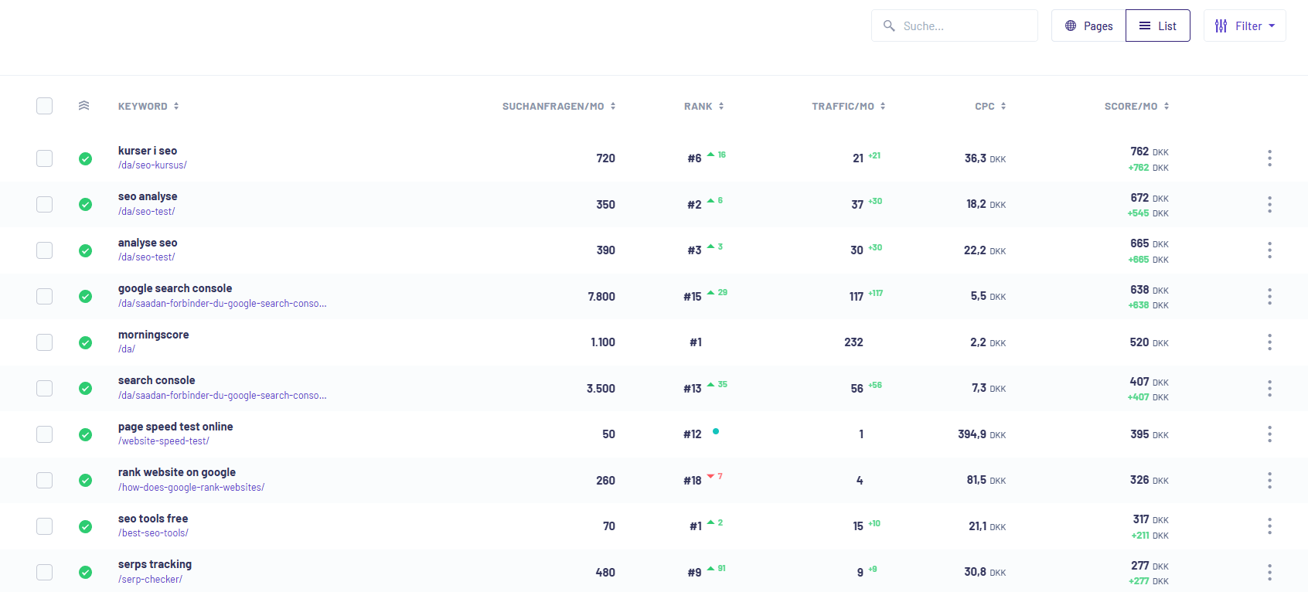Switch to Pages view
Image resolution: width=1308 pixels, height=592 pixels.
pyautogui.click(x=1088, y=26)
